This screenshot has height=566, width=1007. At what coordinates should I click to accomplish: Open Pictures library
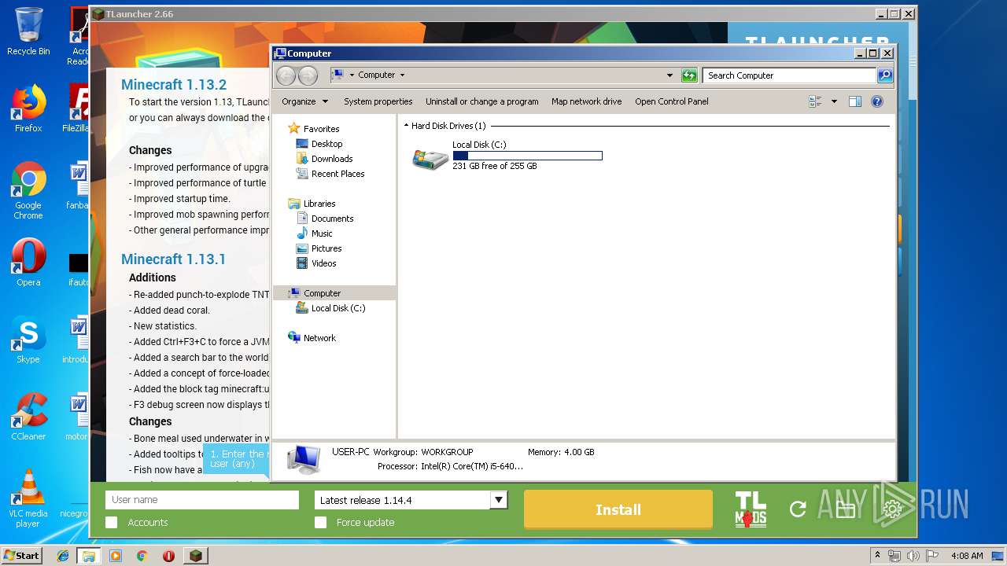click(x=326, y=248)
